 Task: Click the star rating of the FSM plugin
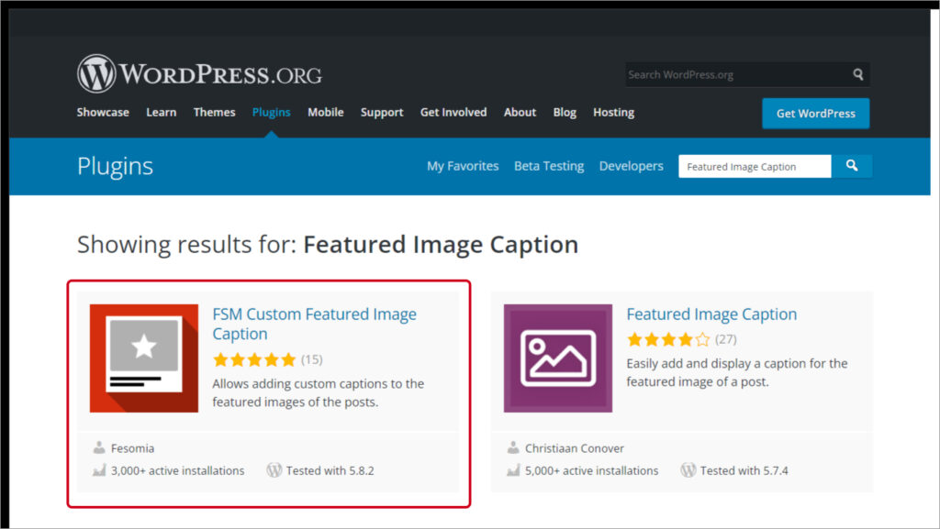point(254,359)
